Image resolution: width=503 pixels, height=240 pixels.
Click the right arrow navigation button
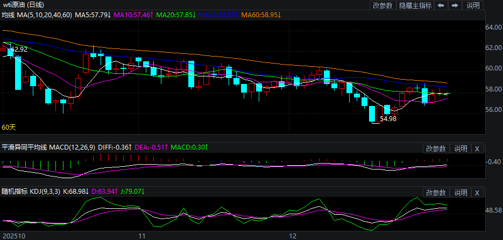455,5
